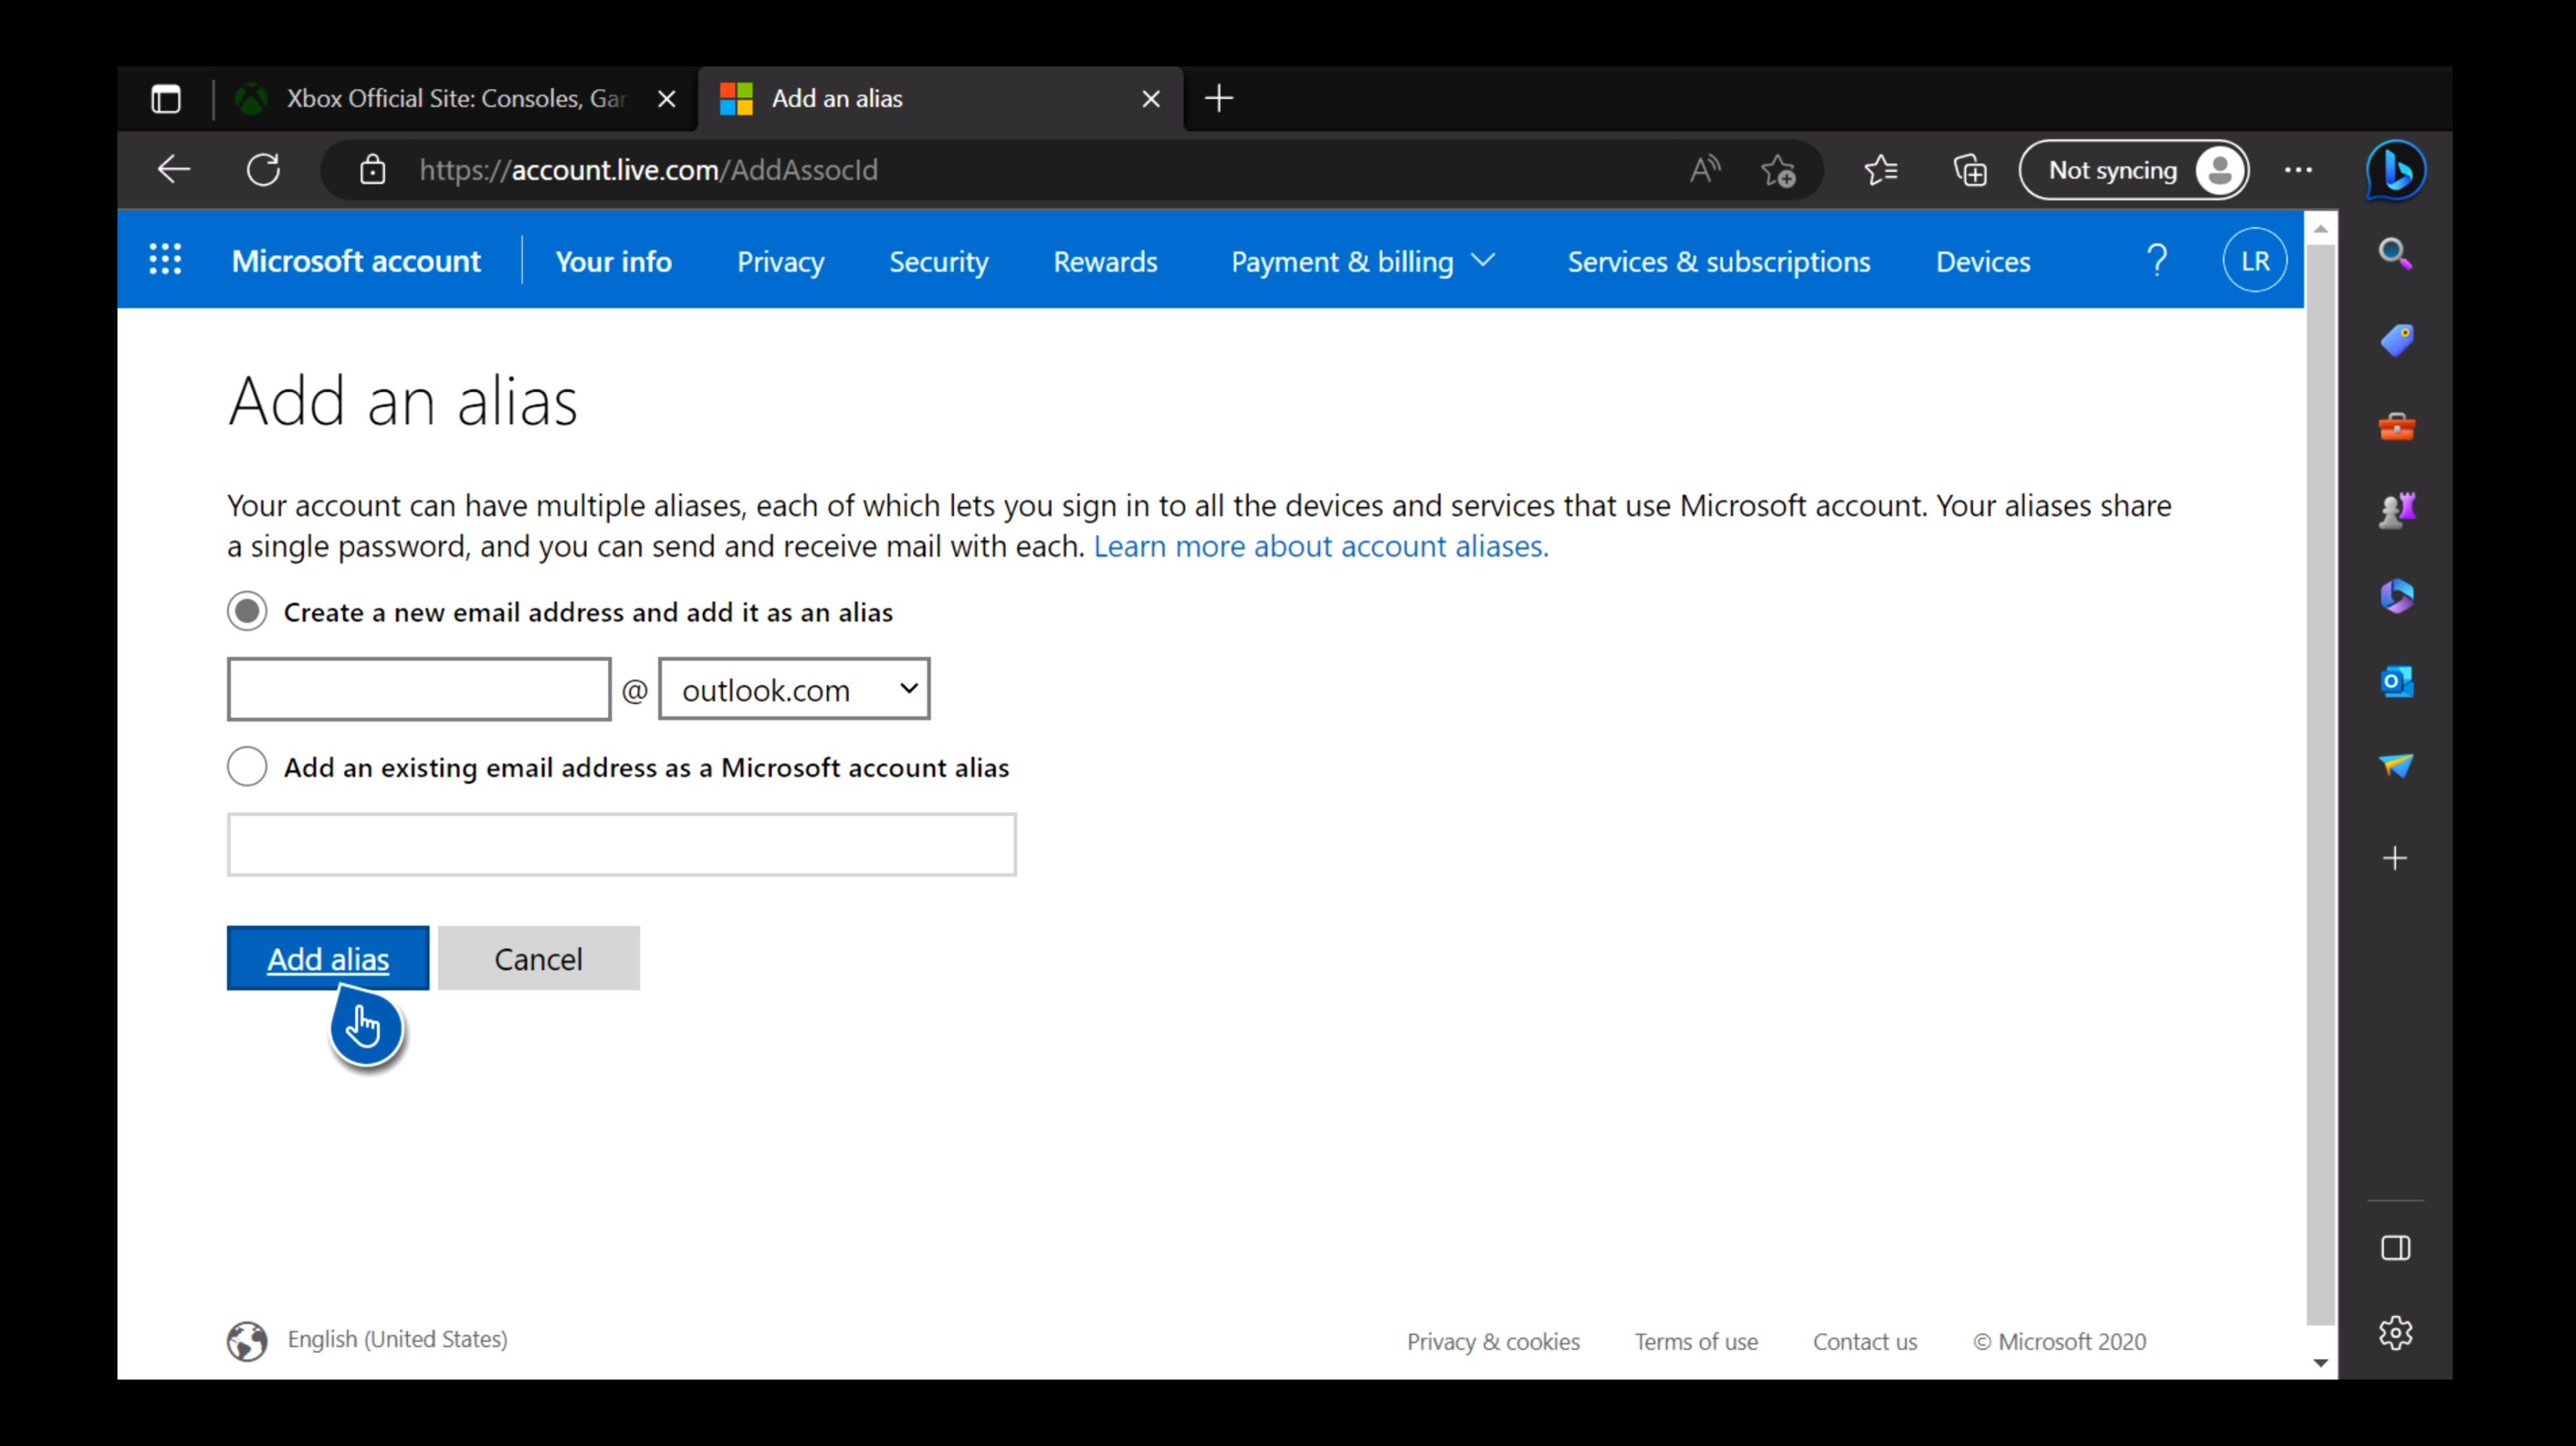
Task: Open Edge sidebar settings gear
Action: point(2395,1332)
